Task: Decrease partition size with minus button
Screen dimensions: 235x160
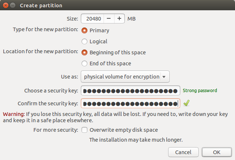Action: pyautogui.click(x=109, y=18)
